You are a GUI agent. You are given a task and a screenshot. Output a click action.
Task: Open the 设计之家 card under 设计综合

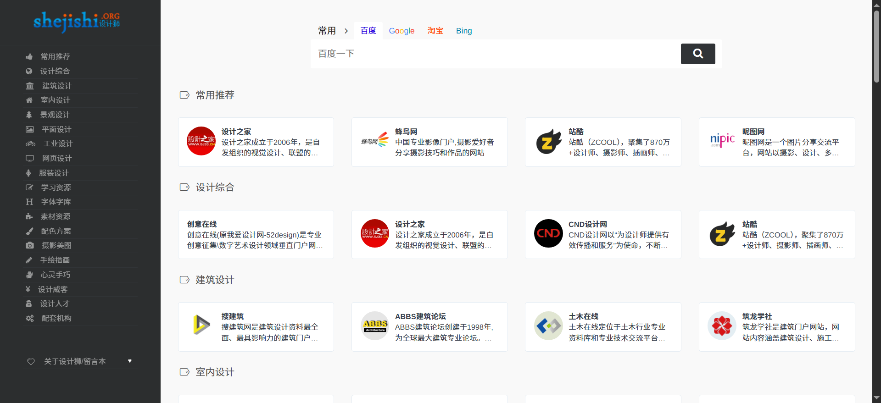tap(429, 234)
